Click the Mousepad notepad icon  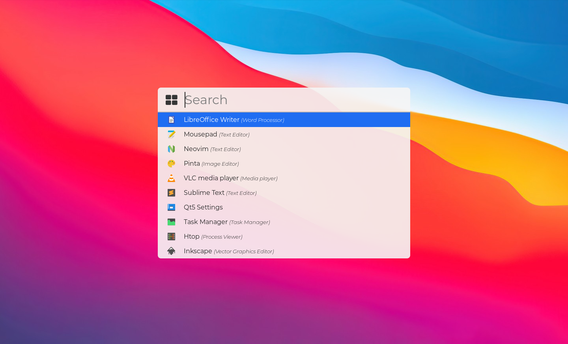(171, 134)
